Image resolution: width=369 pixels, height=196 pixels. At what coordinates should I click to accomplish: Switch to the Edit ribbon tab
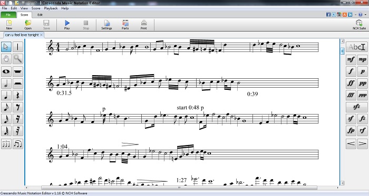pyautogui.click(x=40, y=15)
